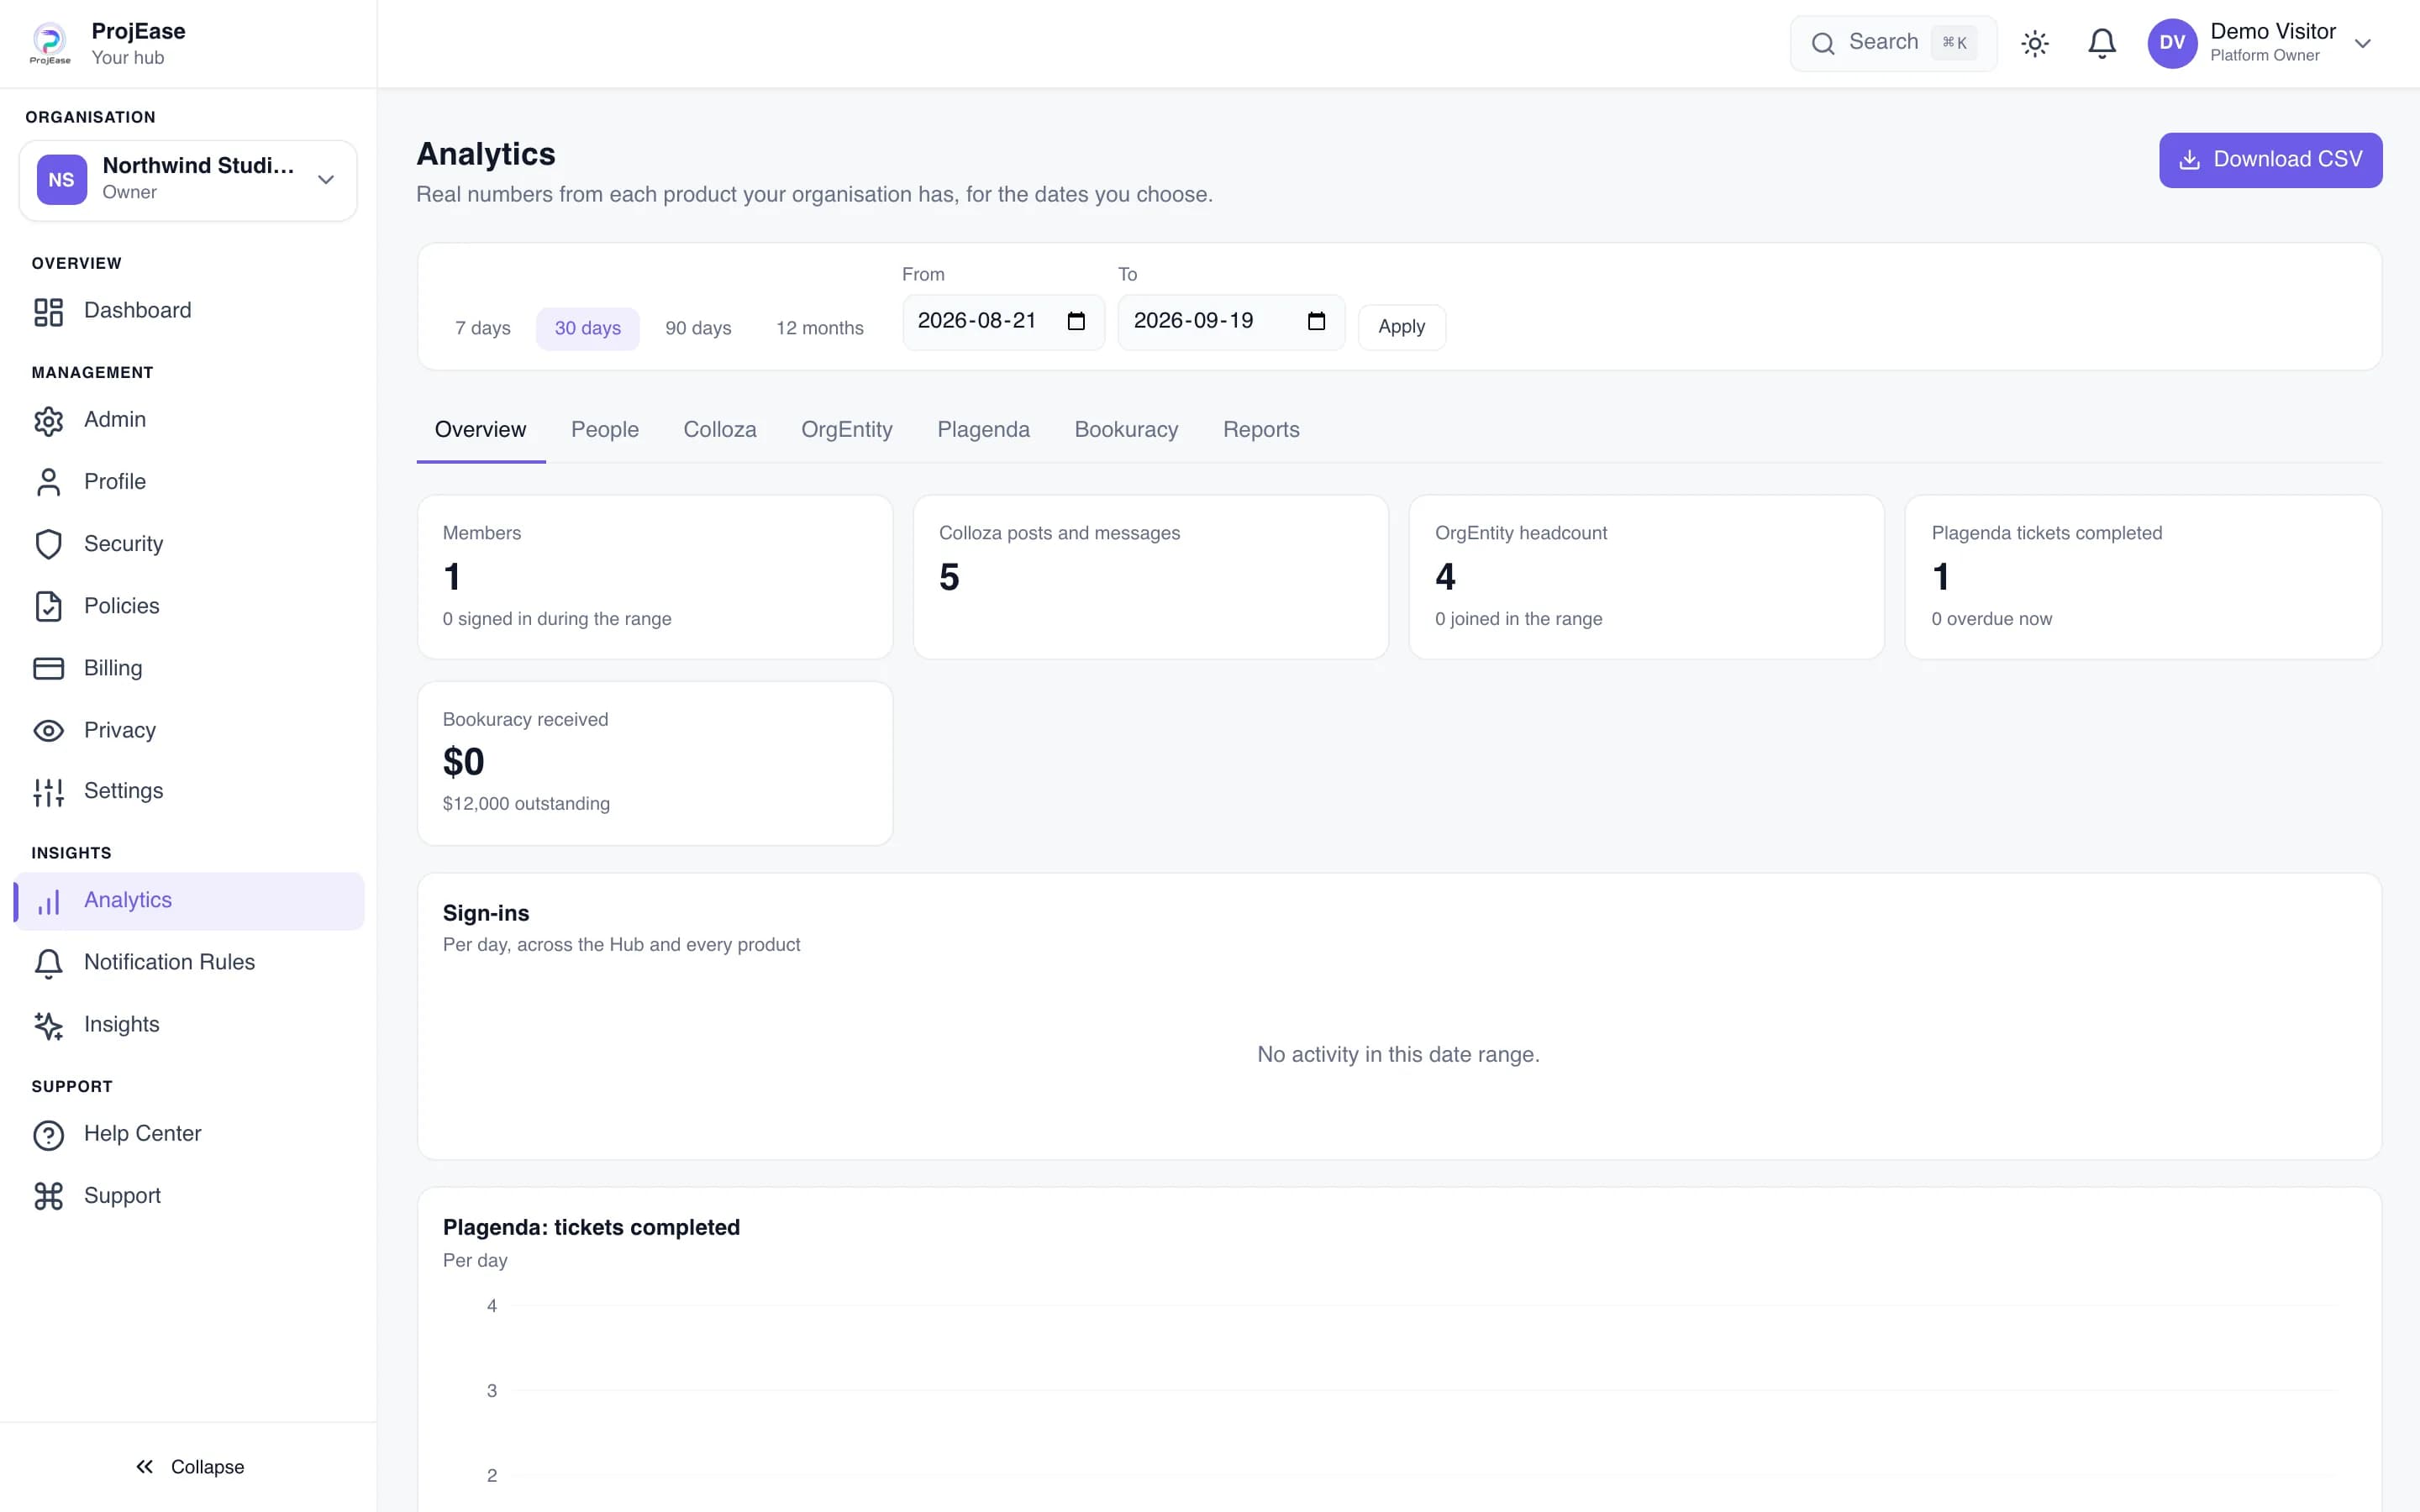This screenshot has height=1512, width=2420.
Task: Select the 12 months range
Action: click(x=819, y=328)
